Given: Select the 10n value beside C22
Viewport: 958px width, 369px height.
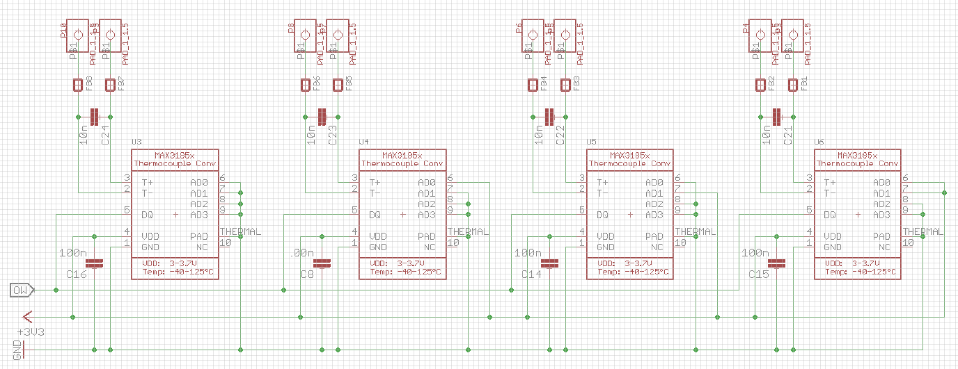Looking at the screenshot, I should coord(538,136).
